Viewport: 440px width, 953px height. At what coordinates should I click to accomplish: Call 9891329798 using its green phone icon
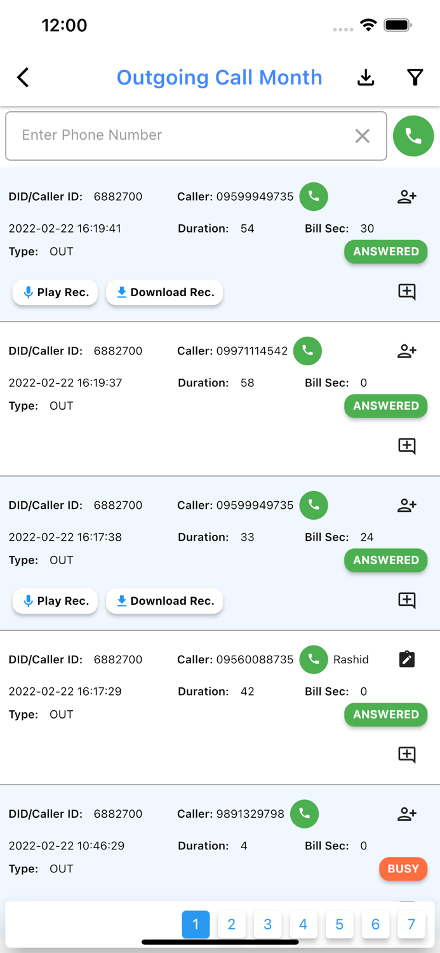[x=304, y=814]
